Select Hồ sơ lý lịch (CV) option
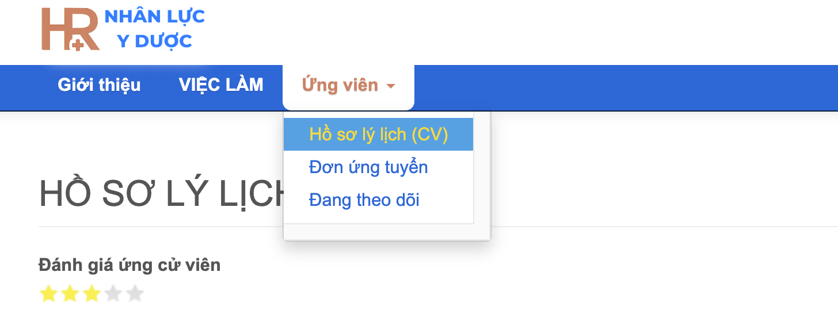The width and height of the screenshot is (838, 314). (x=378, y=135)
